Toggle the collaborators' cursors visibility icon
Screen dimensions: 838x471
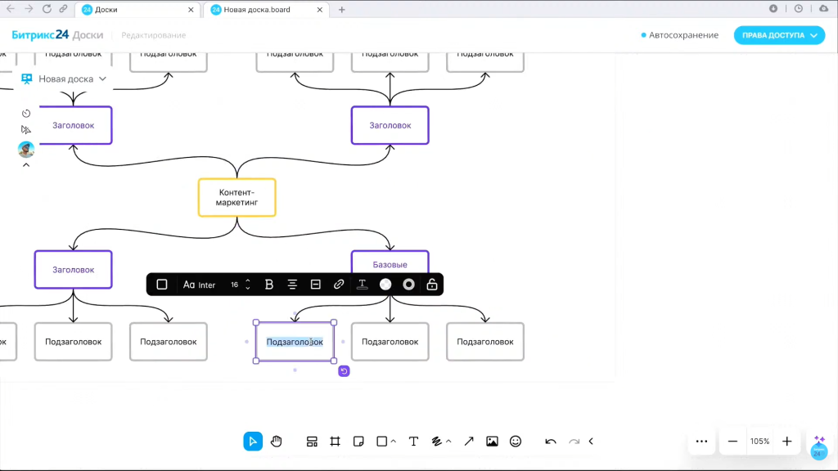pyautogui.click(x=26, y=130)
